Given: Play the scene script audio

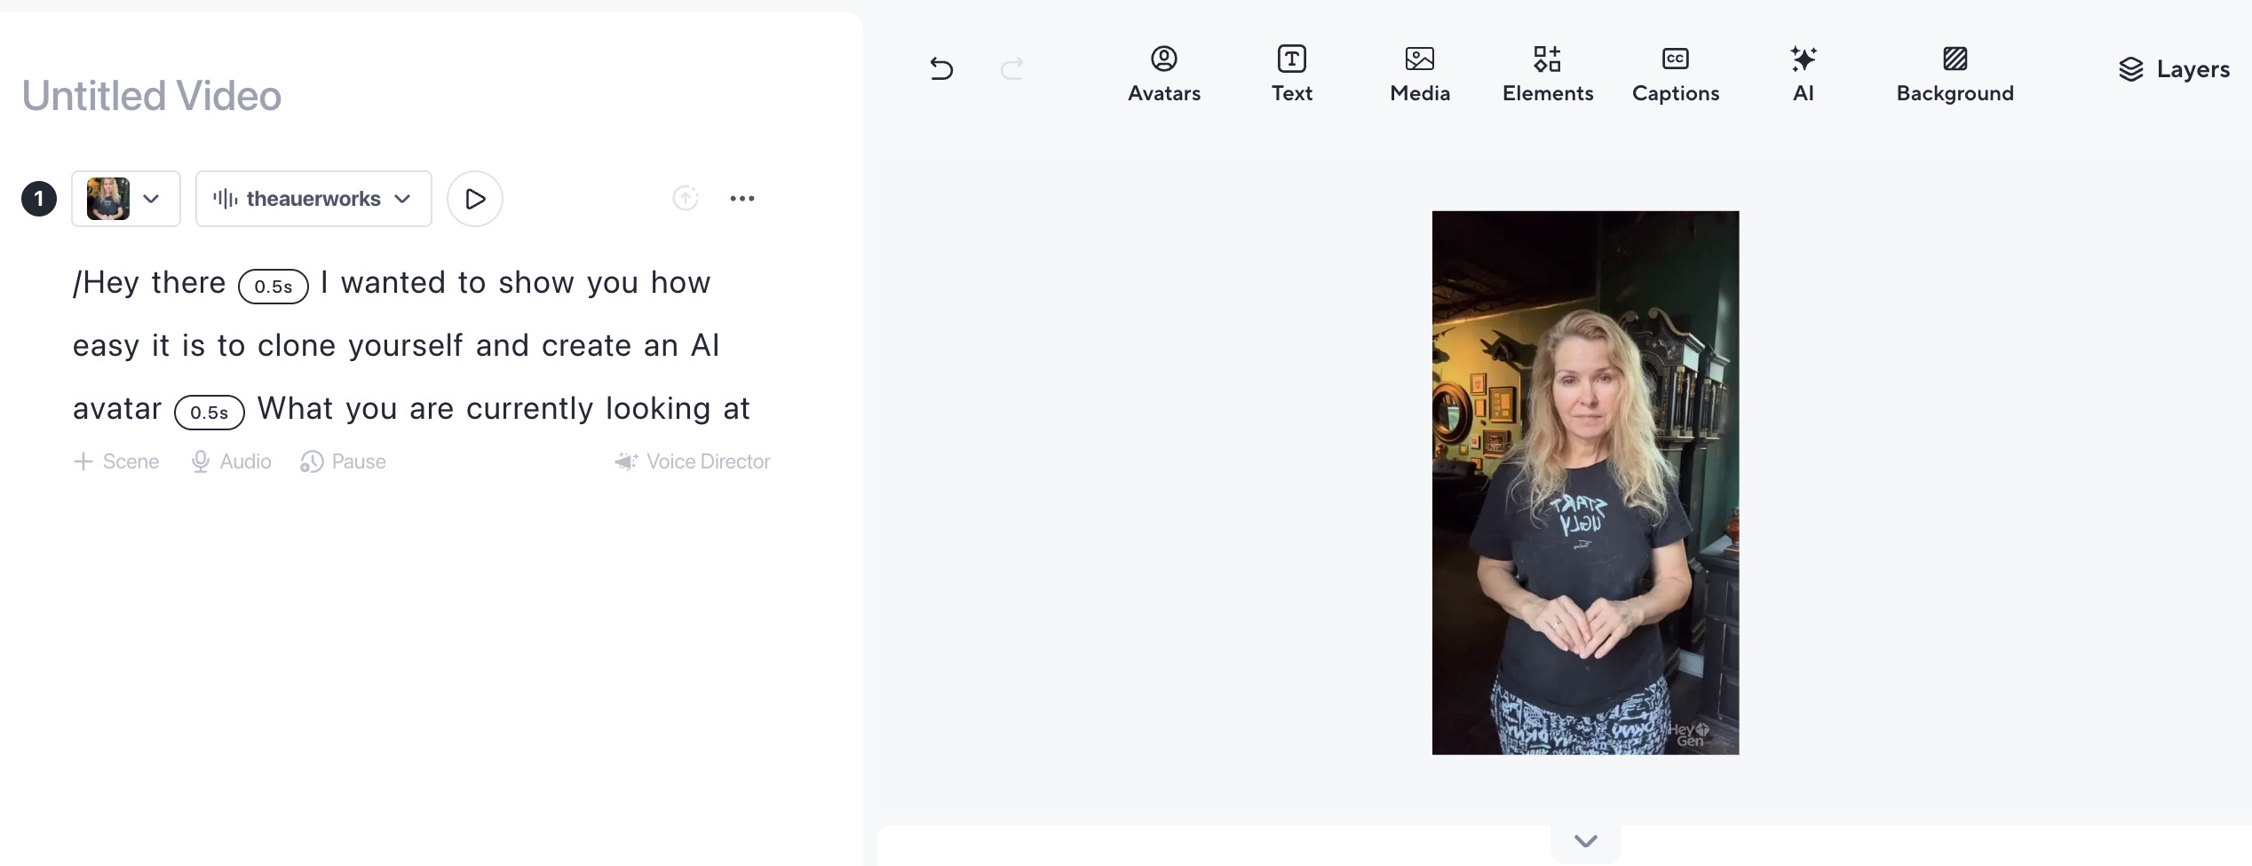Looking at the screenshot, I should tap(475, 199).
